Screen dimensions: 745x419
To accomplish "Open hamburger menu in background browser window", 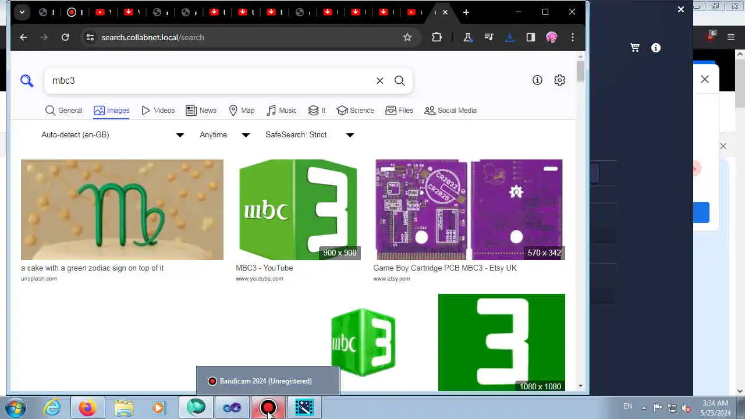I will (x=731, y=37).
